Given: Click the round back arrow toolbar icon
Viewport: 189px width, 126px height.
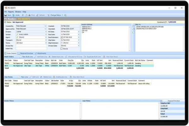Looking at the screenshot, I should click(x=66, y=15).
